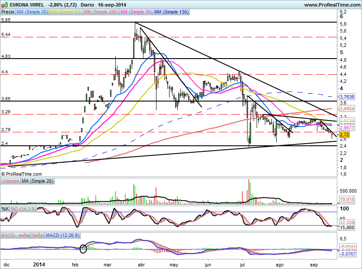Click the 100 stochastic axis value
Screen dimensions: 362x269
tap(344, 209)
